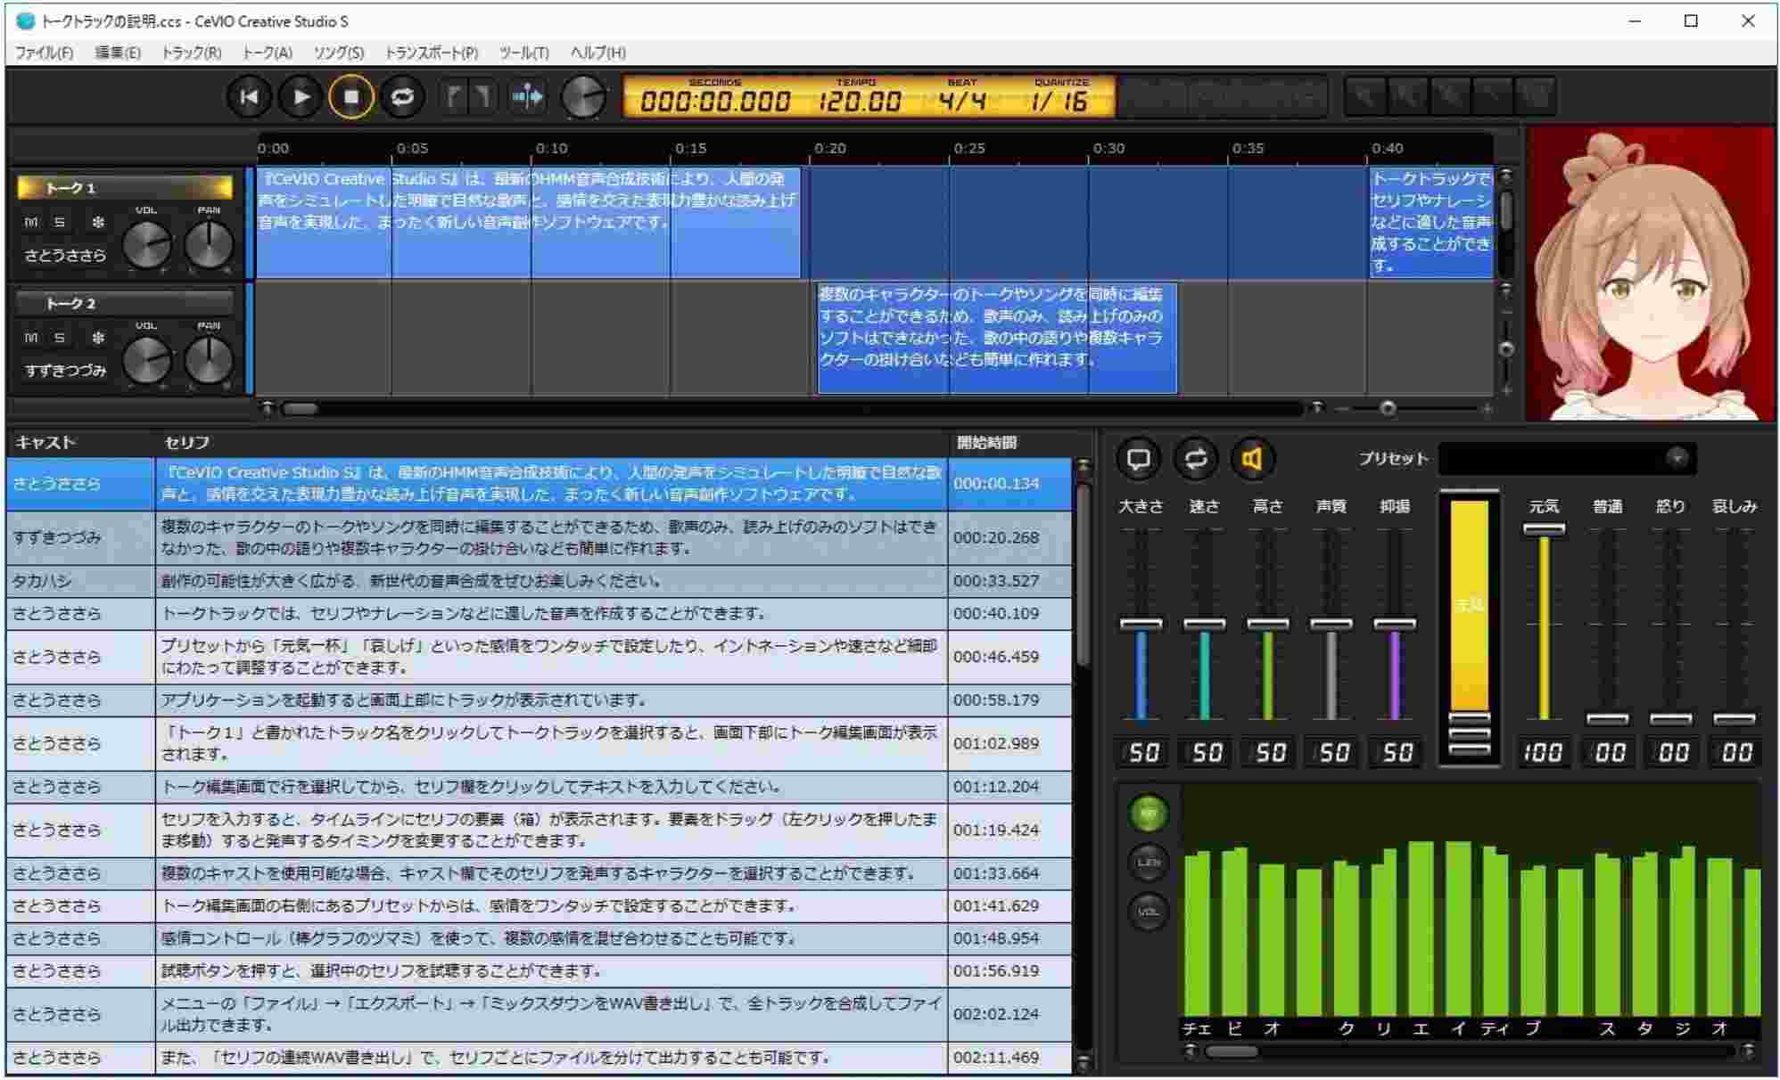Select the green PIT graph mode button
The image size is (1780, 1080).
[1149, 813]
